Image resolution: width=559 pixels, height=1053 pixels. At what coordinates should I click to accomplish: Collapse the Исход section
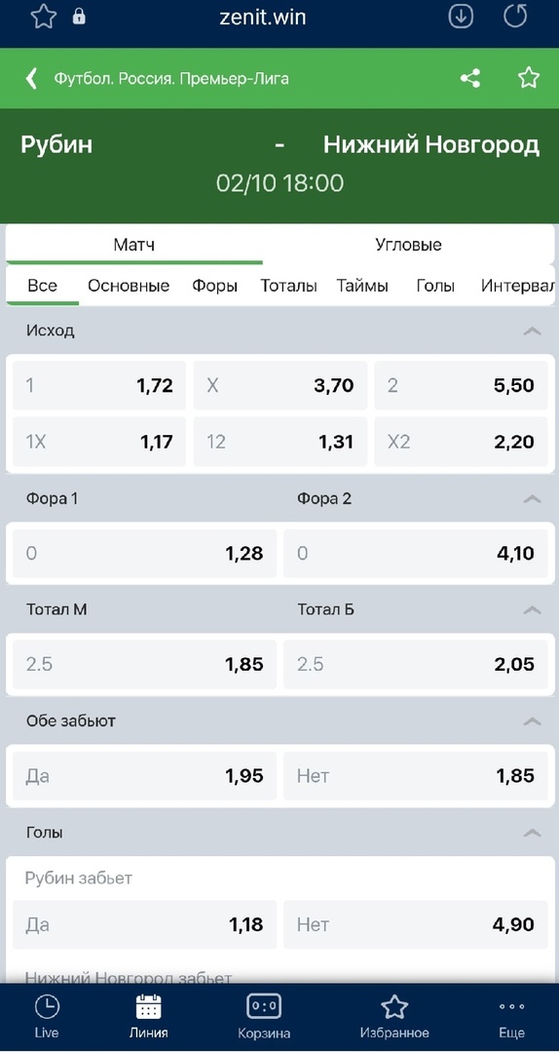[x=532, y=331]
